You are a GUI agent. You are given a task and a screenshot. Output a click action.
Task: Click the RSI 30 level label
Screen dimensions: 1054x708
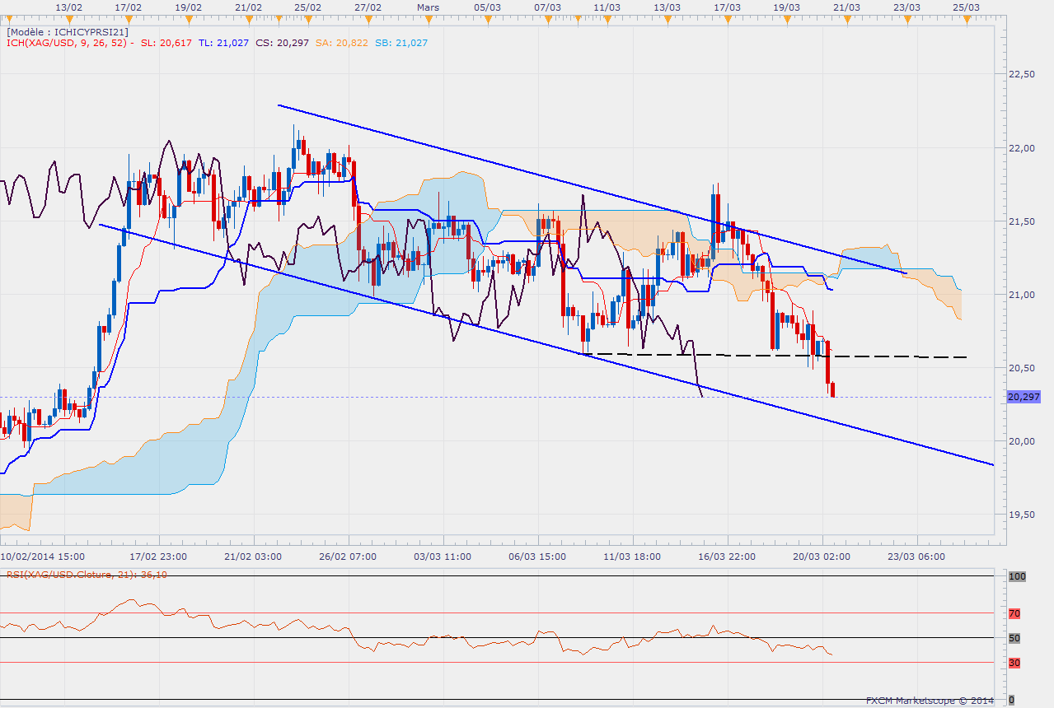tap(1014, 663)
